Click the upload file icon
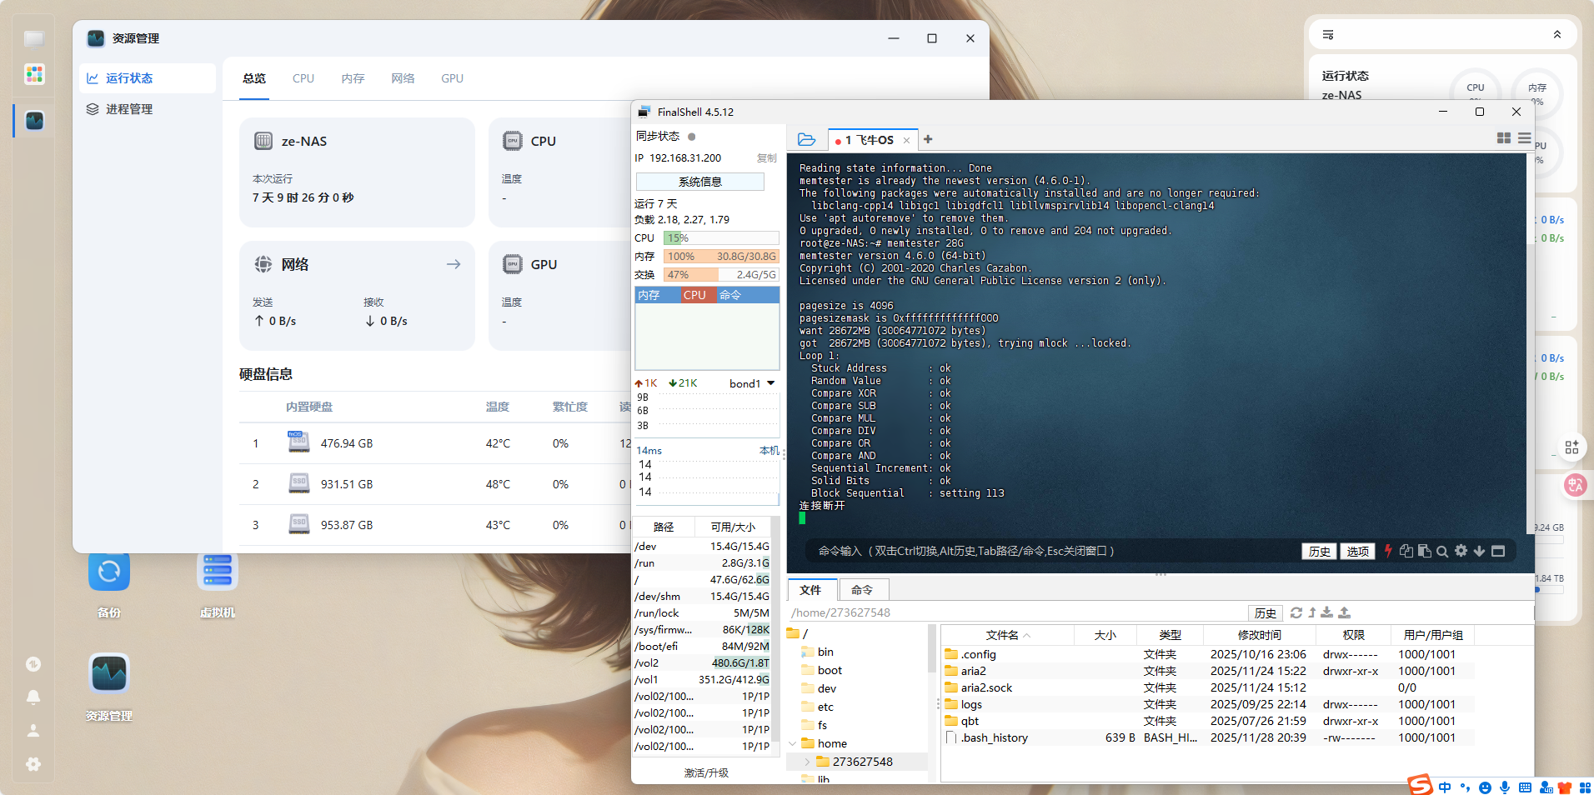1594x795 pixels. pos(1344,612)
